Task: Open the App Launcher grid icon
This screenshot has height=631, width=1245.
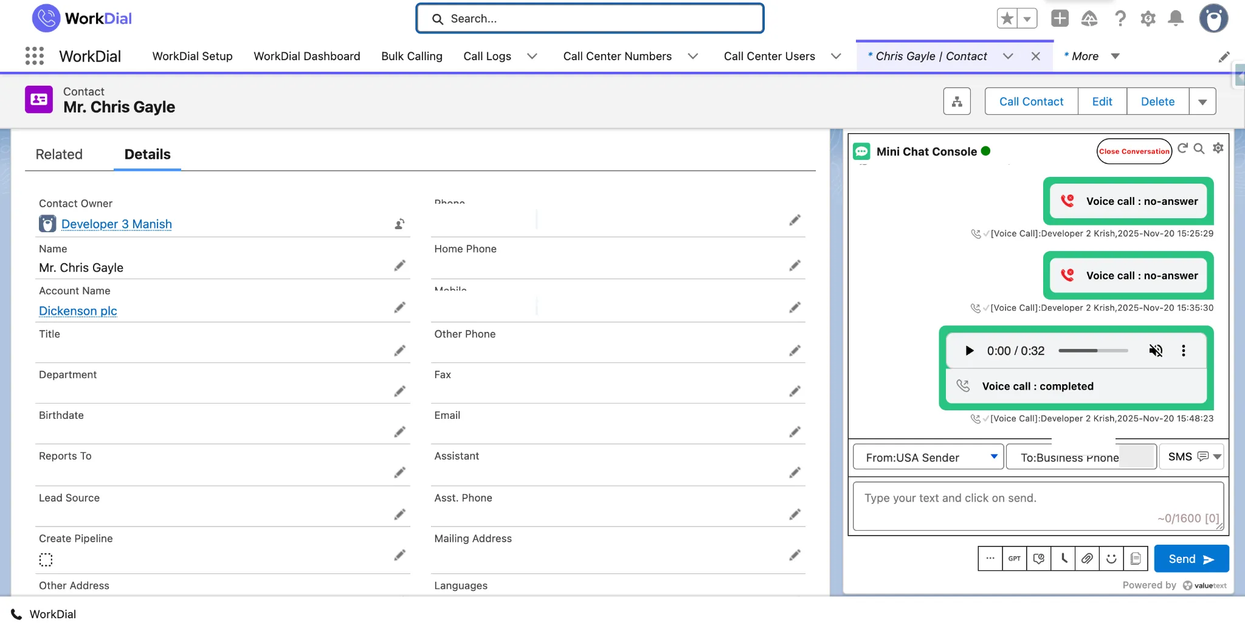Action: 35,56
